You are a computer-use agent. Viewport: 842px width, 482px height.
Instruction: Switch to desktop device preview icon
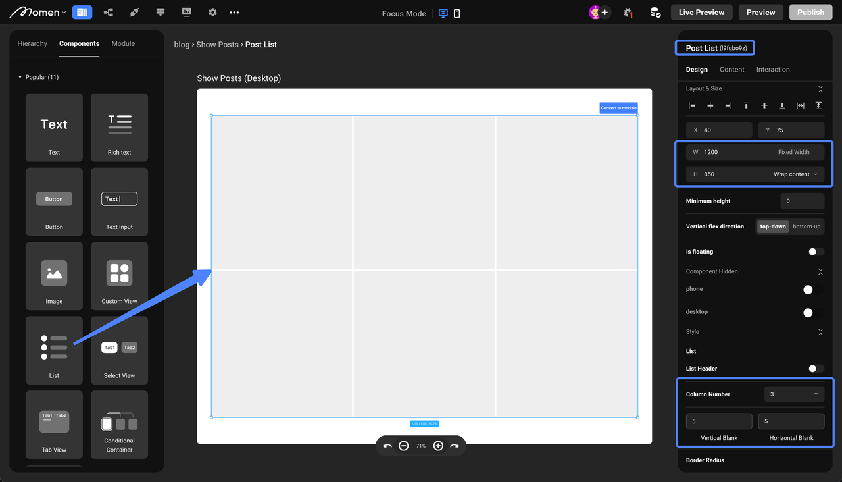click(443, 13)
